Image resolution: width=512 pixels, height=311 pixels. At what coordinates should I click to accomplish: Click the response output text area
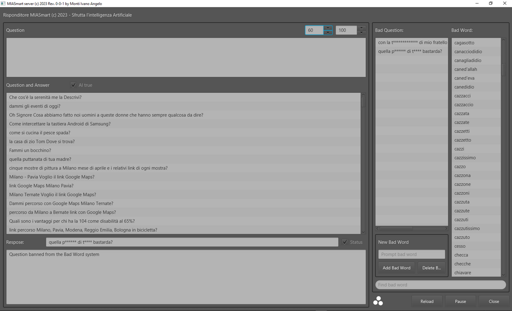186,277
